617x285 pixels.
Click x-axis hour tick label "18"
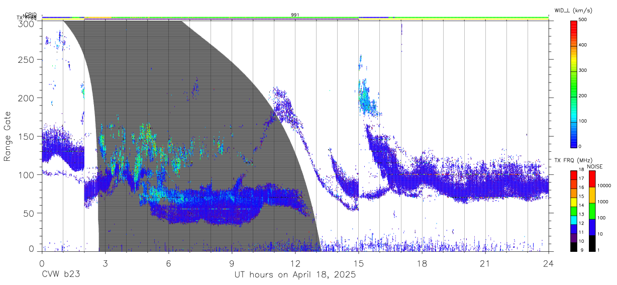point(422,263)
